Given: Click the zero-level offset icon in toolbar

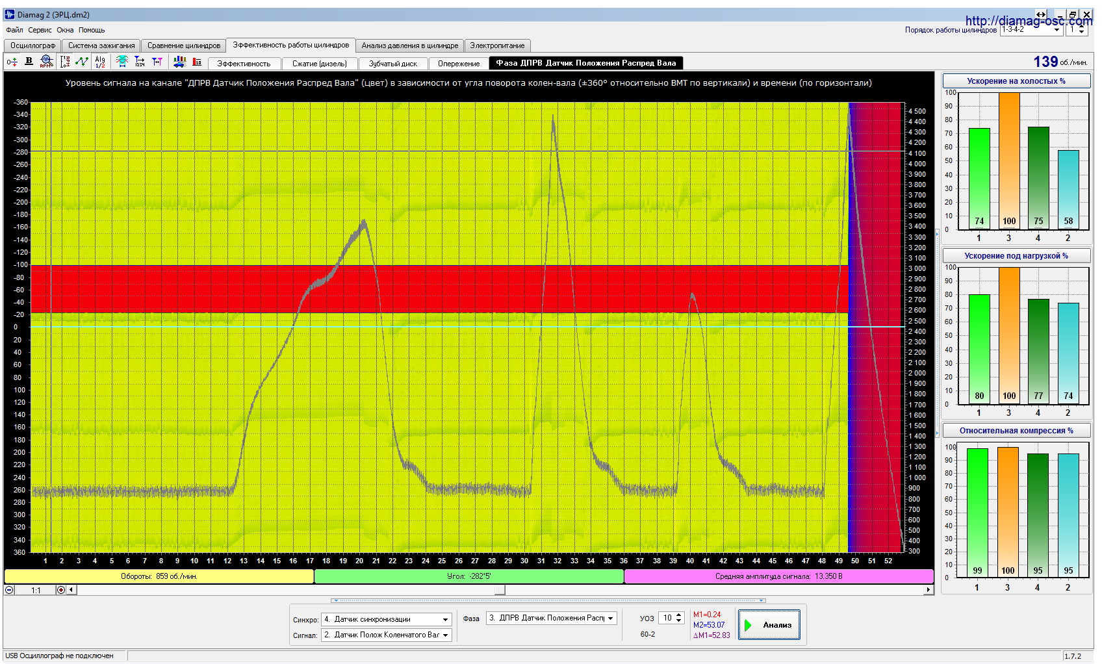Looking at the screenshot, I should 12,62.
